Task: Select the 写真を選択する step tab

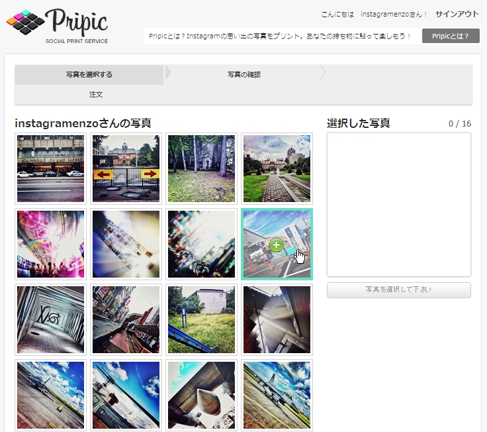Action: tap(89, 75)
